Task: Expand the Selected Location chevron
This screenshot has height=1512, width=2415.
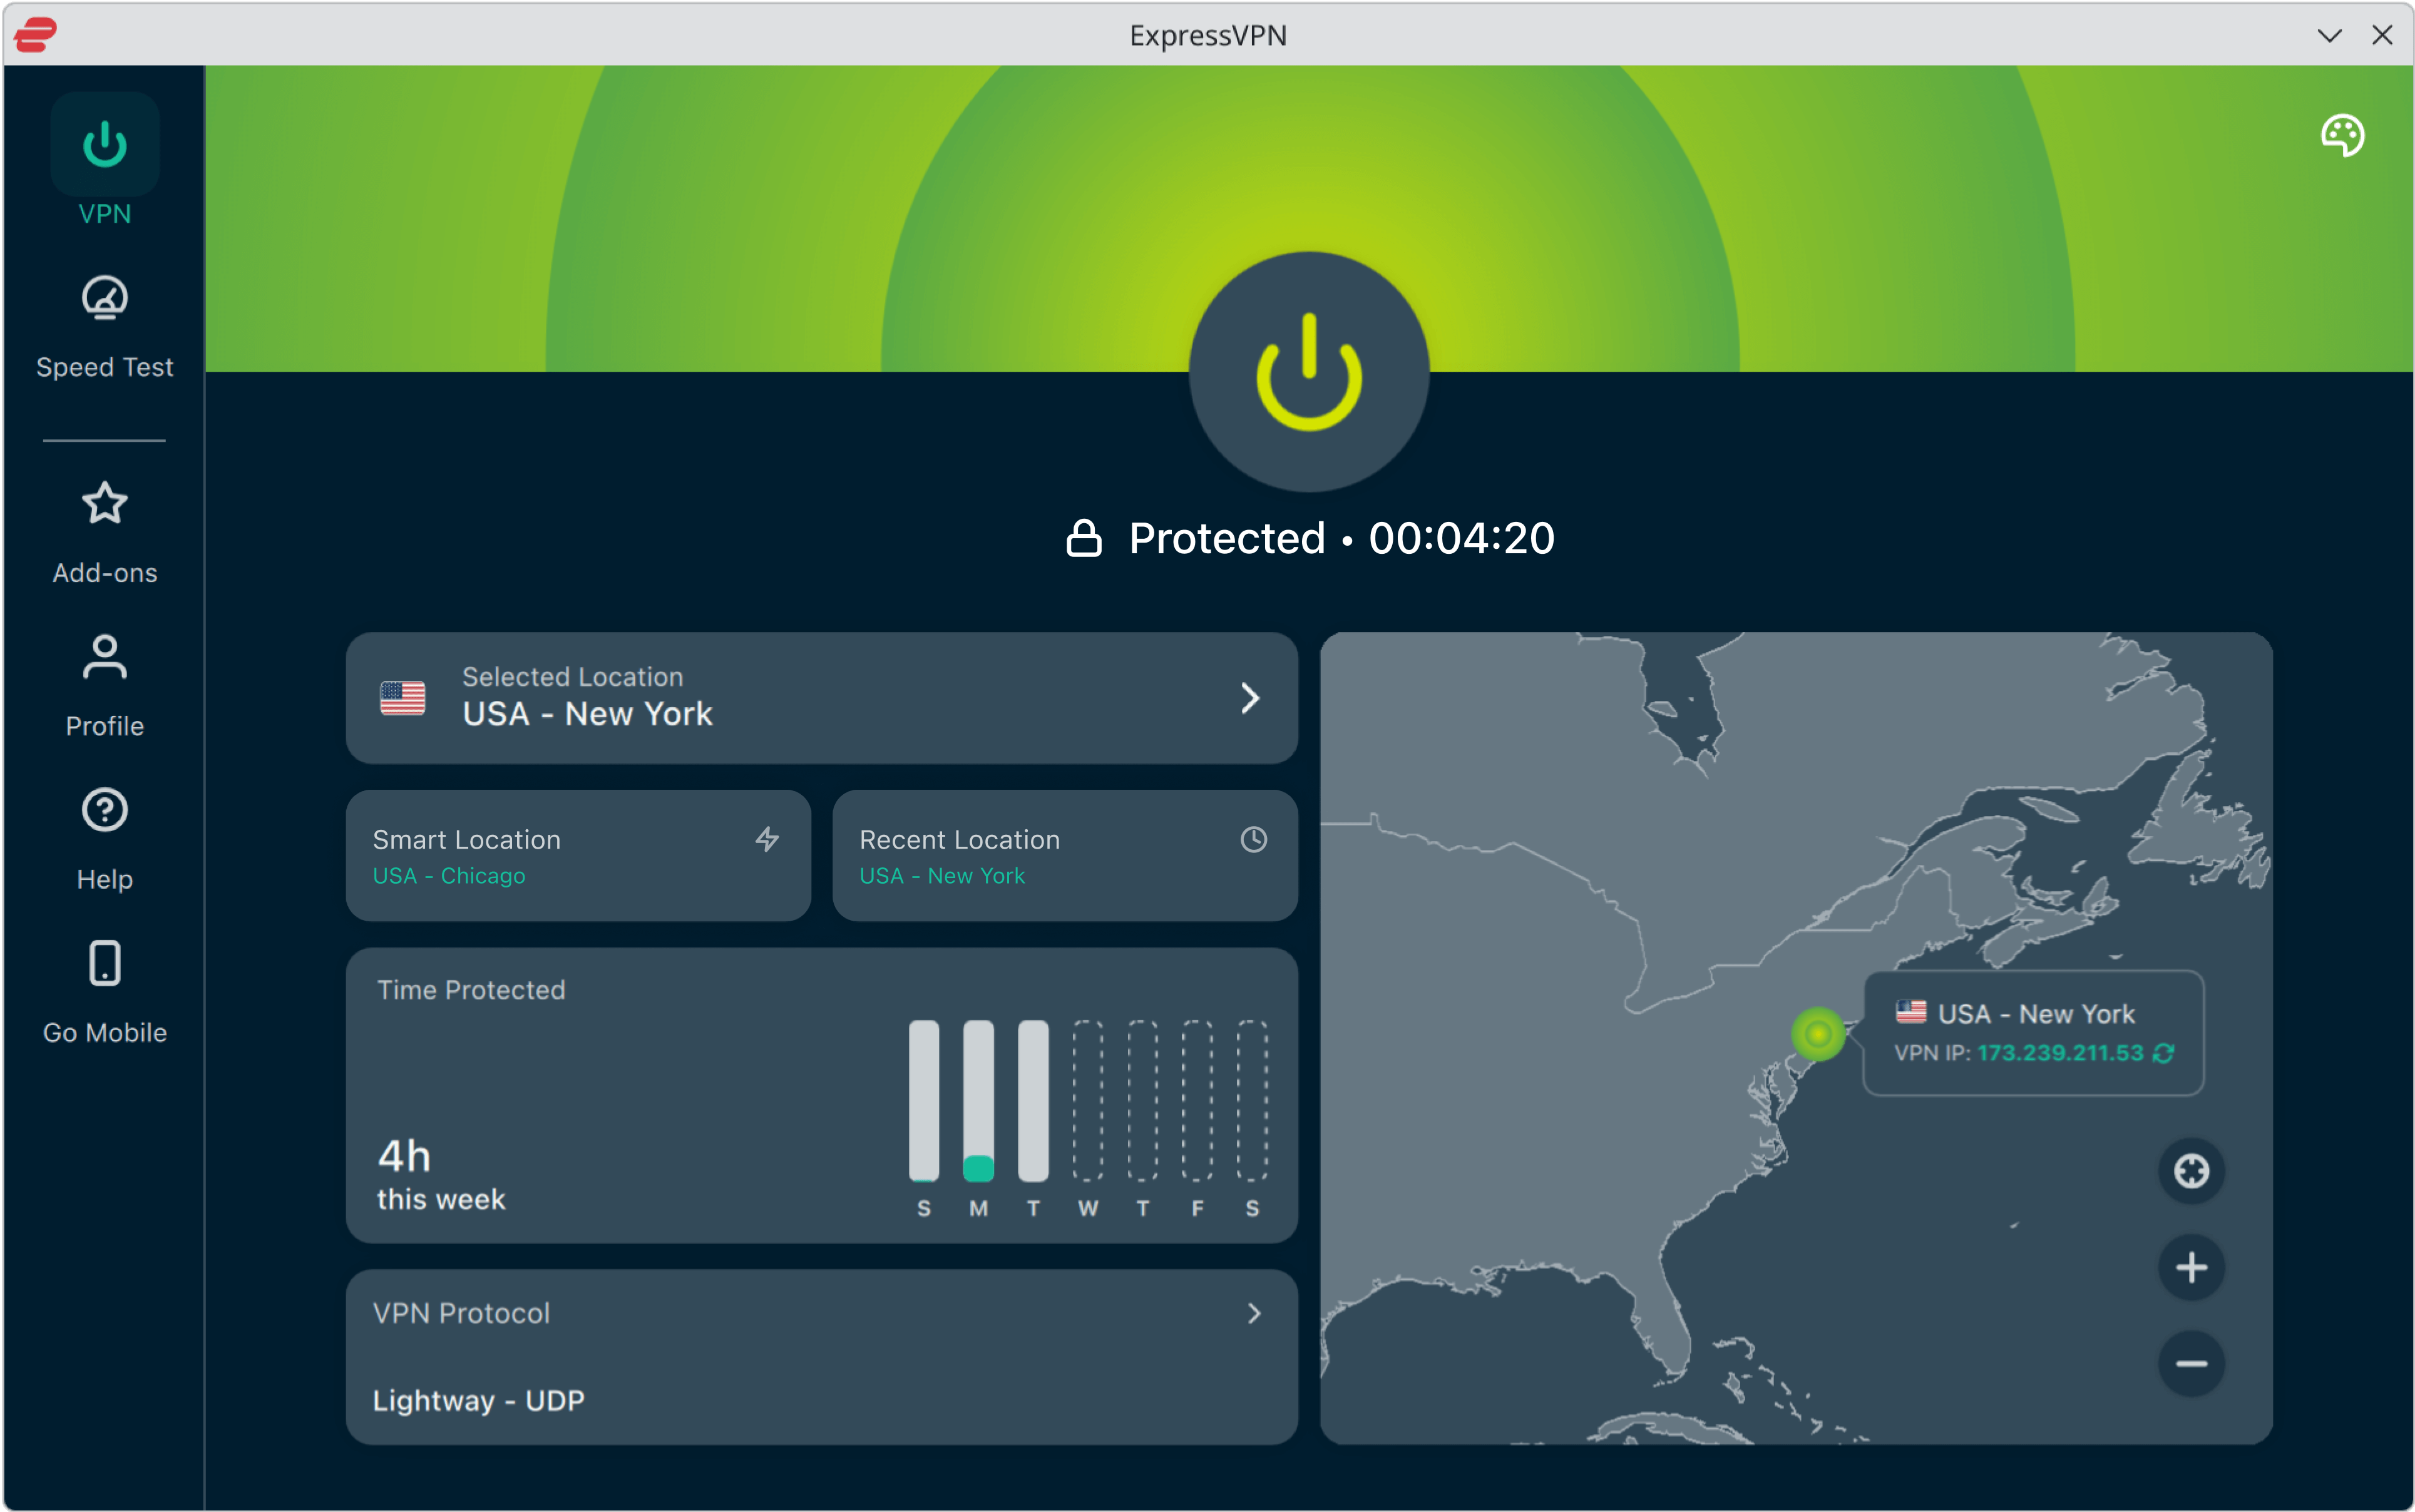Action: (x=1250, y=698)
